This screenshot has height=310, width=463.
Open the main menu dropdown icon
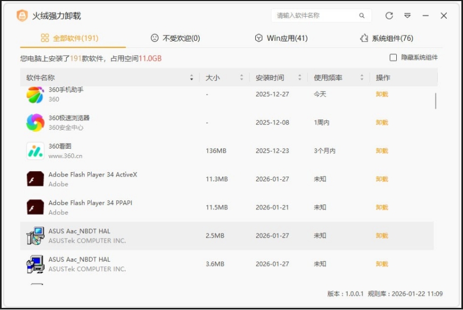(x=408, y=16)
